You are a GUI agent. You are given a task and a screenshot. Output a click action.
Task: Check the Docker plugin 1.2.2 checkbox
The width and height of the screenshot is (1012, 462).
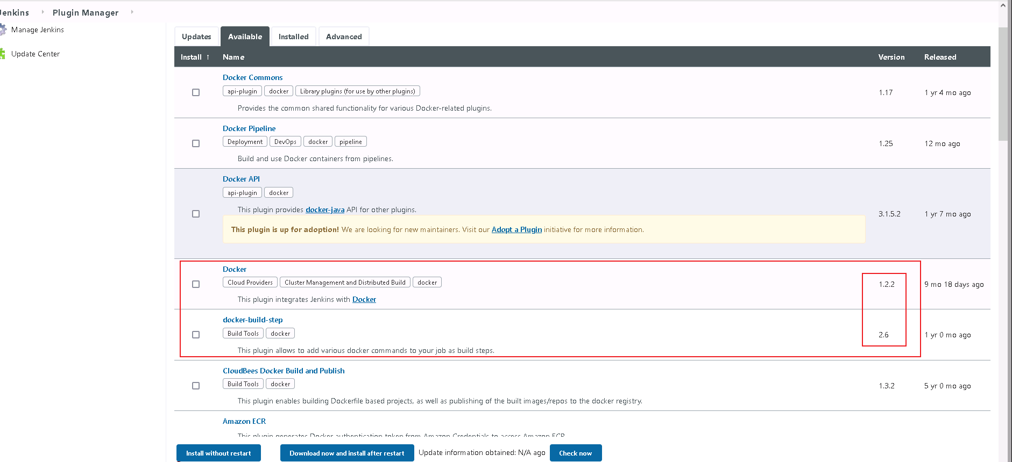[196, 284]
